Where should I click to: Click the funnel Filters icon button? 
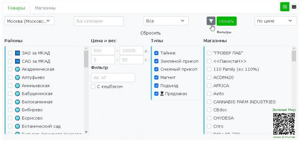click(211, 21)
